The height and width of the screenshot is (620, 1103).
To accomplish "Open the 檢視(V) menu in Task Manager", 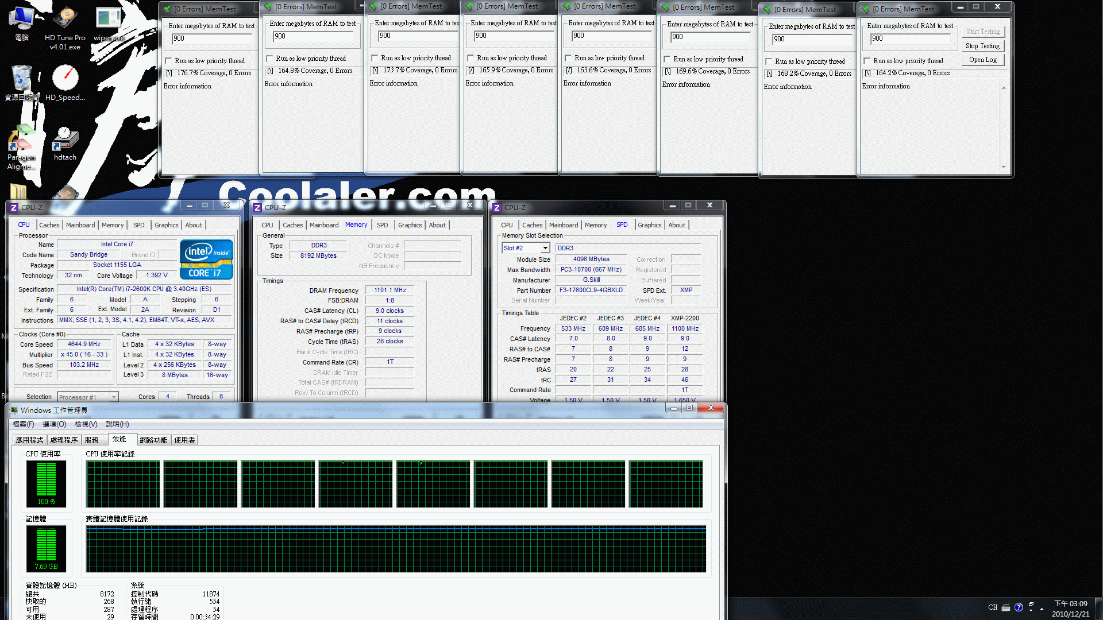I will click(x=86, y=424).
